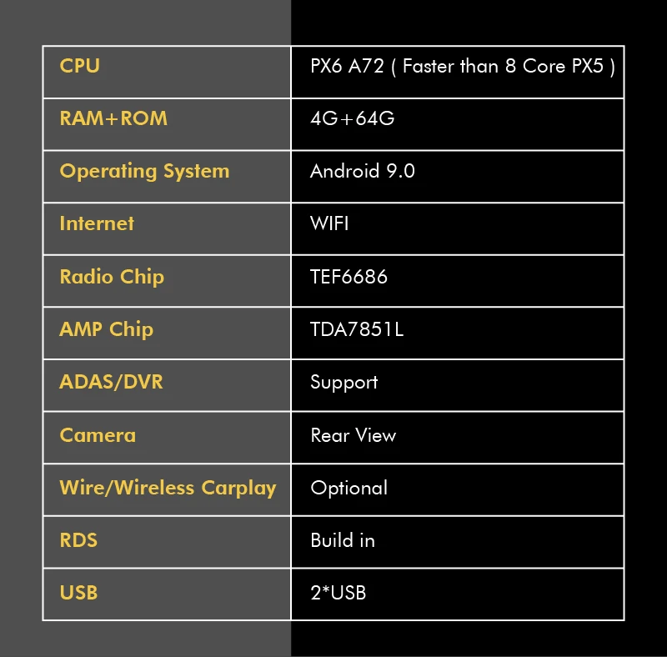Select the TEF6686 value
This screenshot has height=657, width=667.
(x=349, y=277)
